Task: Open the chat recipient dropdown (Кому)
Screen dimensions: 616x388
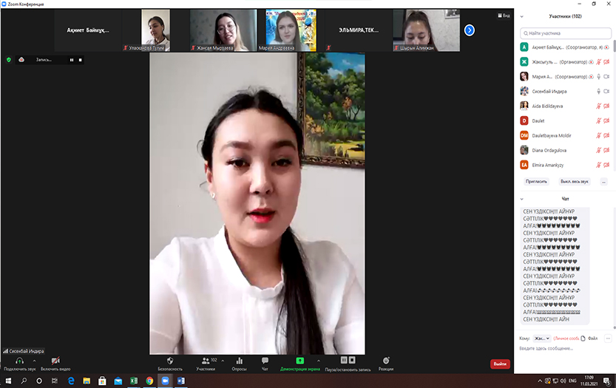Action: pyautogui.click(x=542, y=338)
